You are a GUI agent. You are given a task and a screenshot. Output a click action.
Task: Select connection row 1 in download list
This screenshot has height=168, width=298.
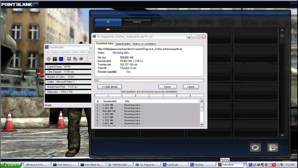147,105
